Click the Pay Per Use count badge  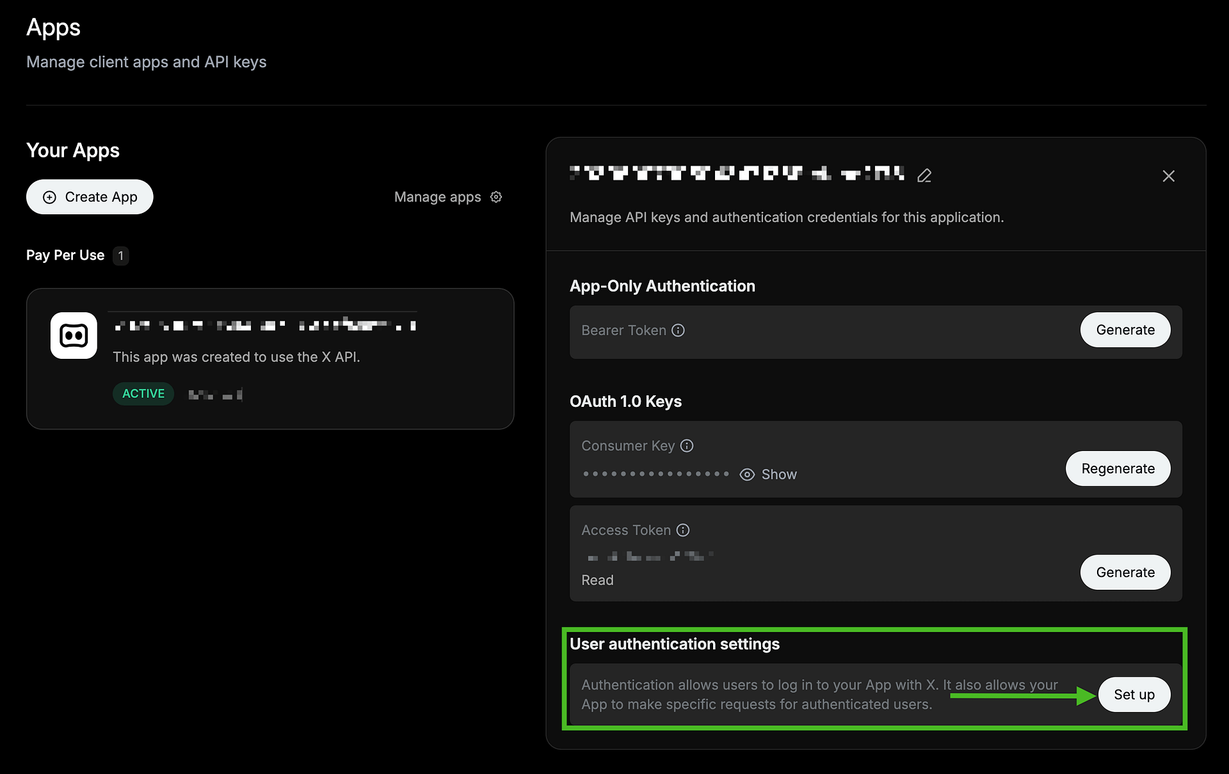120,256
